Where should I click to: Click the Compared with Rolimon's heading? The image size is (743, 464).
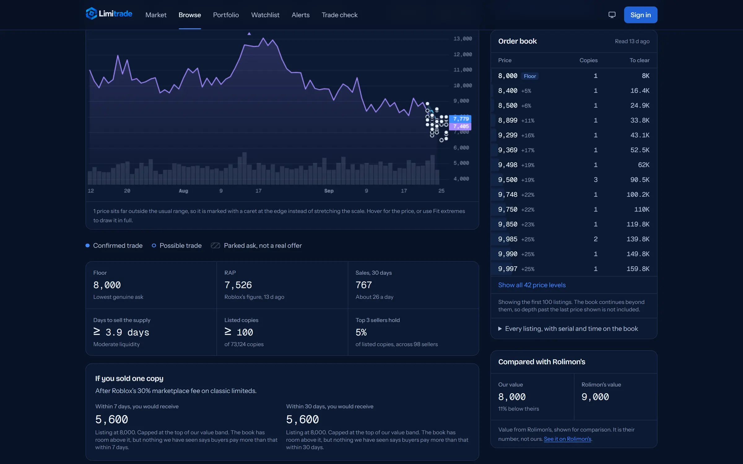click(x=542, y=362)
